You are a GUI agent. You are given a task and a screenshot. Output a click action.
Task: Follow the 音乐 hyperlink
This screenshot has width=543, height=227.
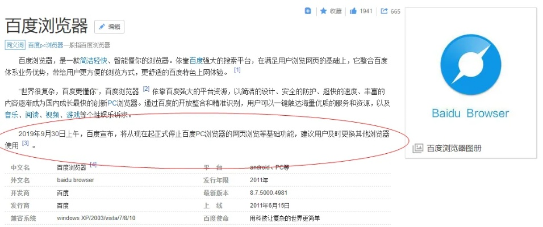(11, 114)
